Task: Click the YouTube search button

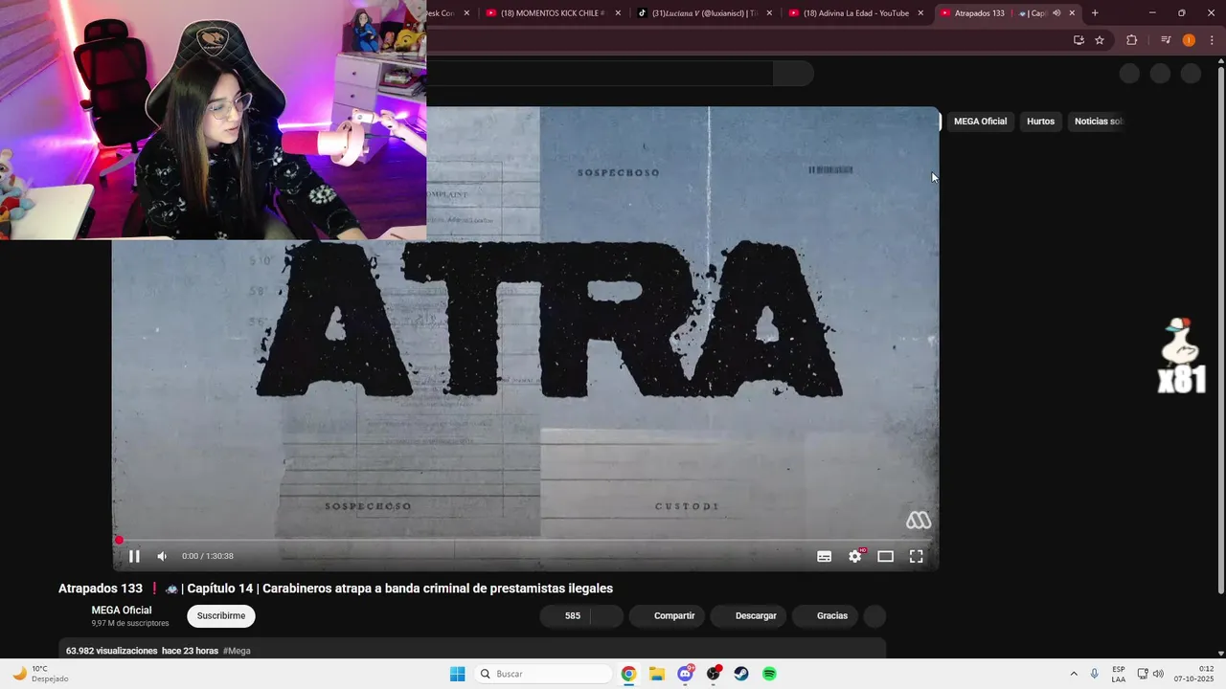Action: pos(793,74)
